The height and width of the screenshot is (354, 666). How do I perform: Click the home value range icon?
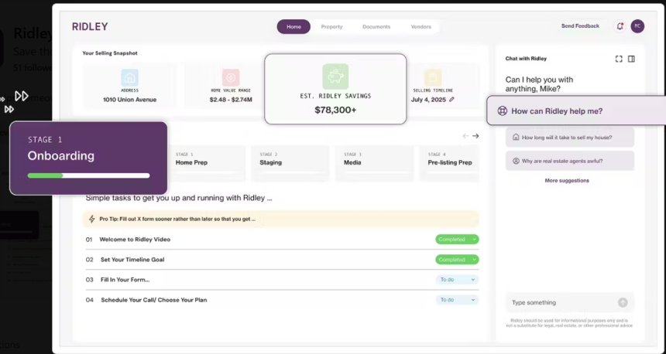(x=231, y=78)
